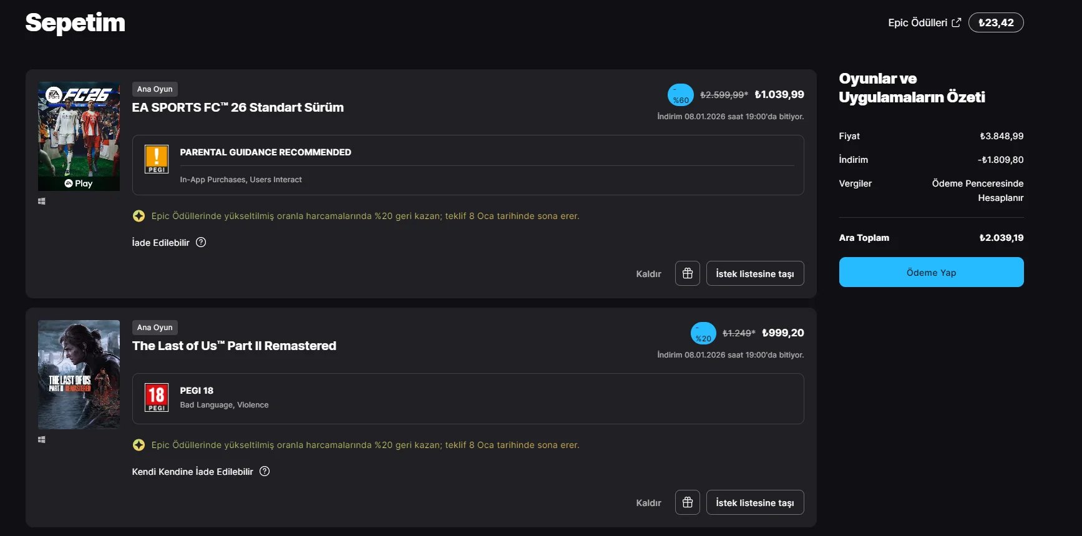Move FC 26 to wishlist
Image resolution: width=1082 pixels, height=536 pixels.
(x=754, y=274)
